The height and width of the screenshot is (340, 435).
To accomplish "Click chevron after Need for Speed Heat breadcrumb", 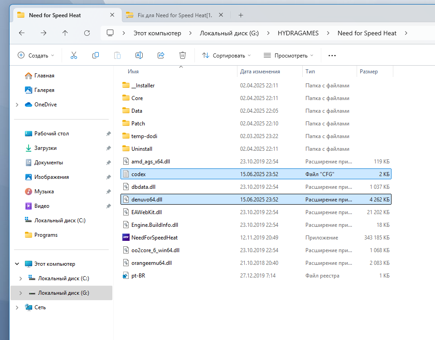I will point(406,33).
